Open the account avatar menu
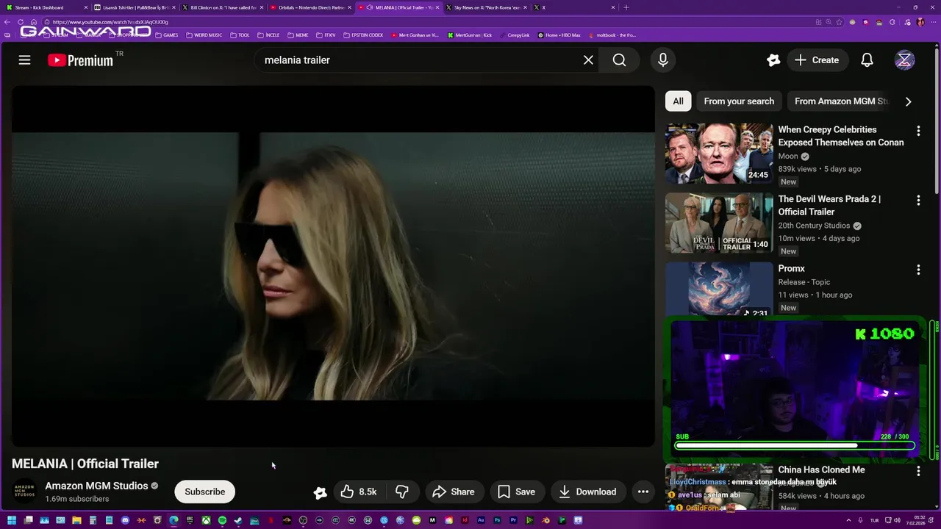This screenshot has width=941, height=529. coord(904,60)
